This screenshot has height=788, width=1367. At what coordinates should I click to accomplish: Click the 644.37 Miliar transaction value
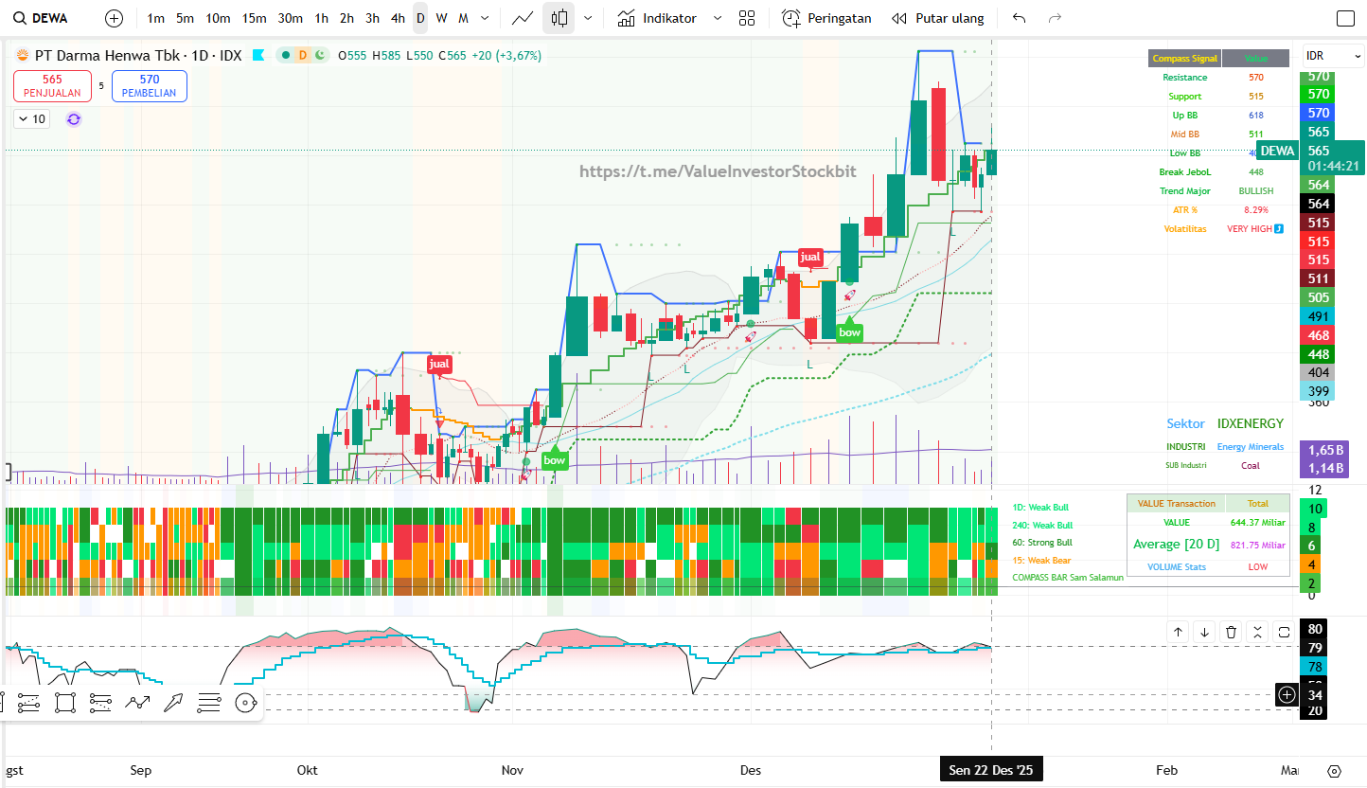tap(1257, 523)
